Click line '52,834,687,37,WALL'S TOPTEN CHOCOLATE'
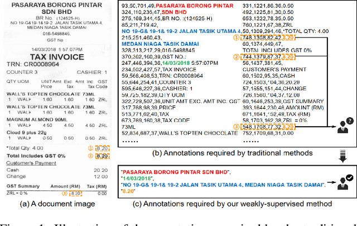357x226 pixels. pyautogui.click(x=180, y=133)
